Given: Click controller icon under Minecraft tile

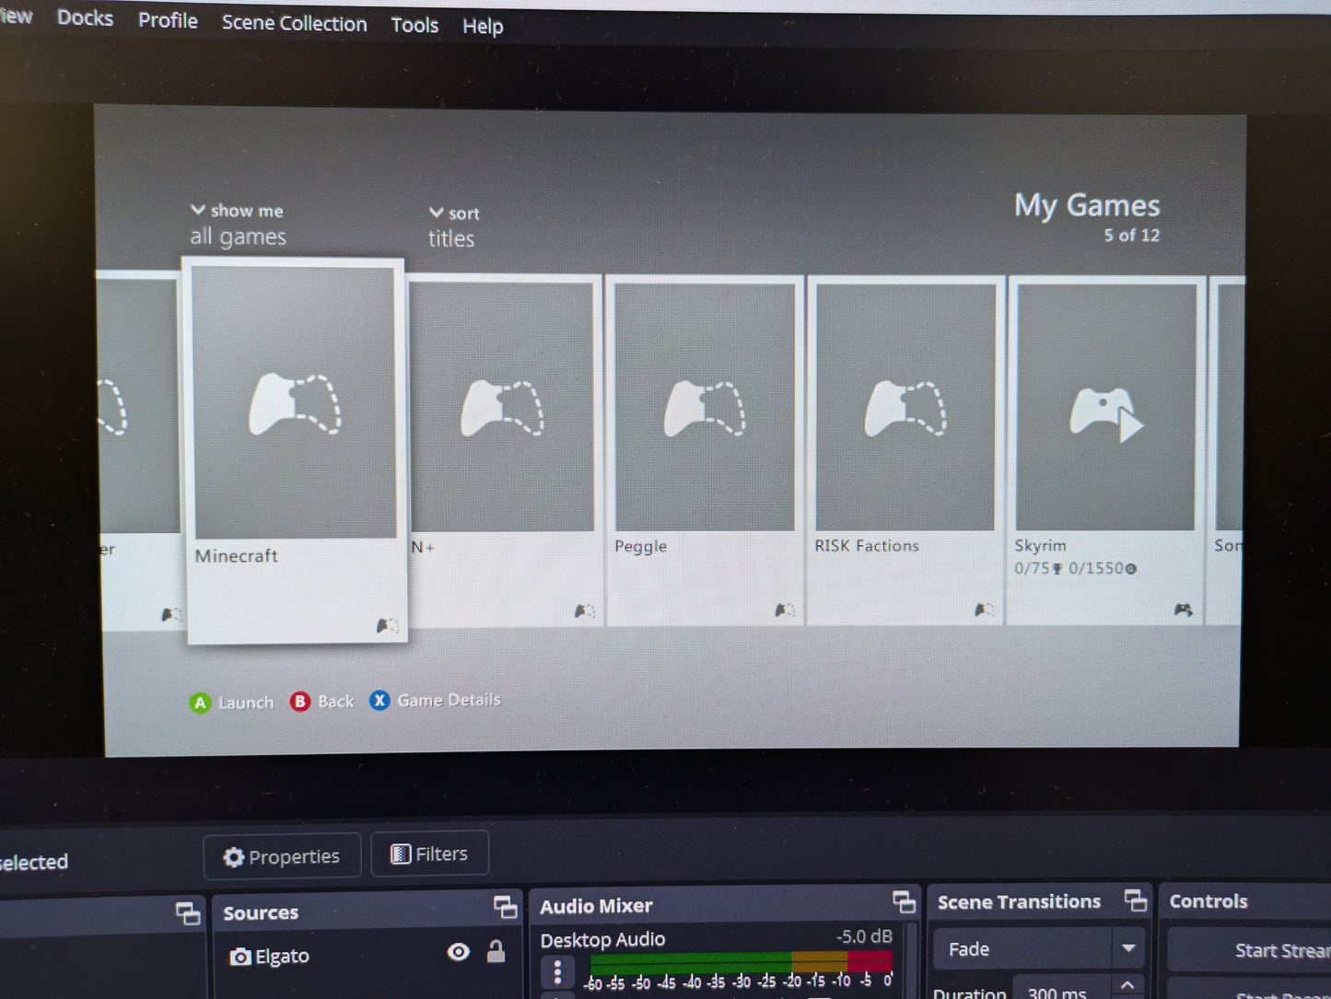Looking at the screenshot, I should pos(387,626).
